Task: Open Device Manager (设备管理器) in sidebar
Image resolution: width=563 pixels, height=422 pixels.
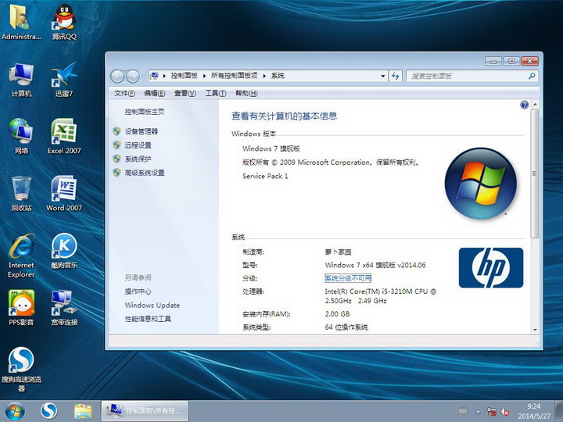Action: pos(141,131)
